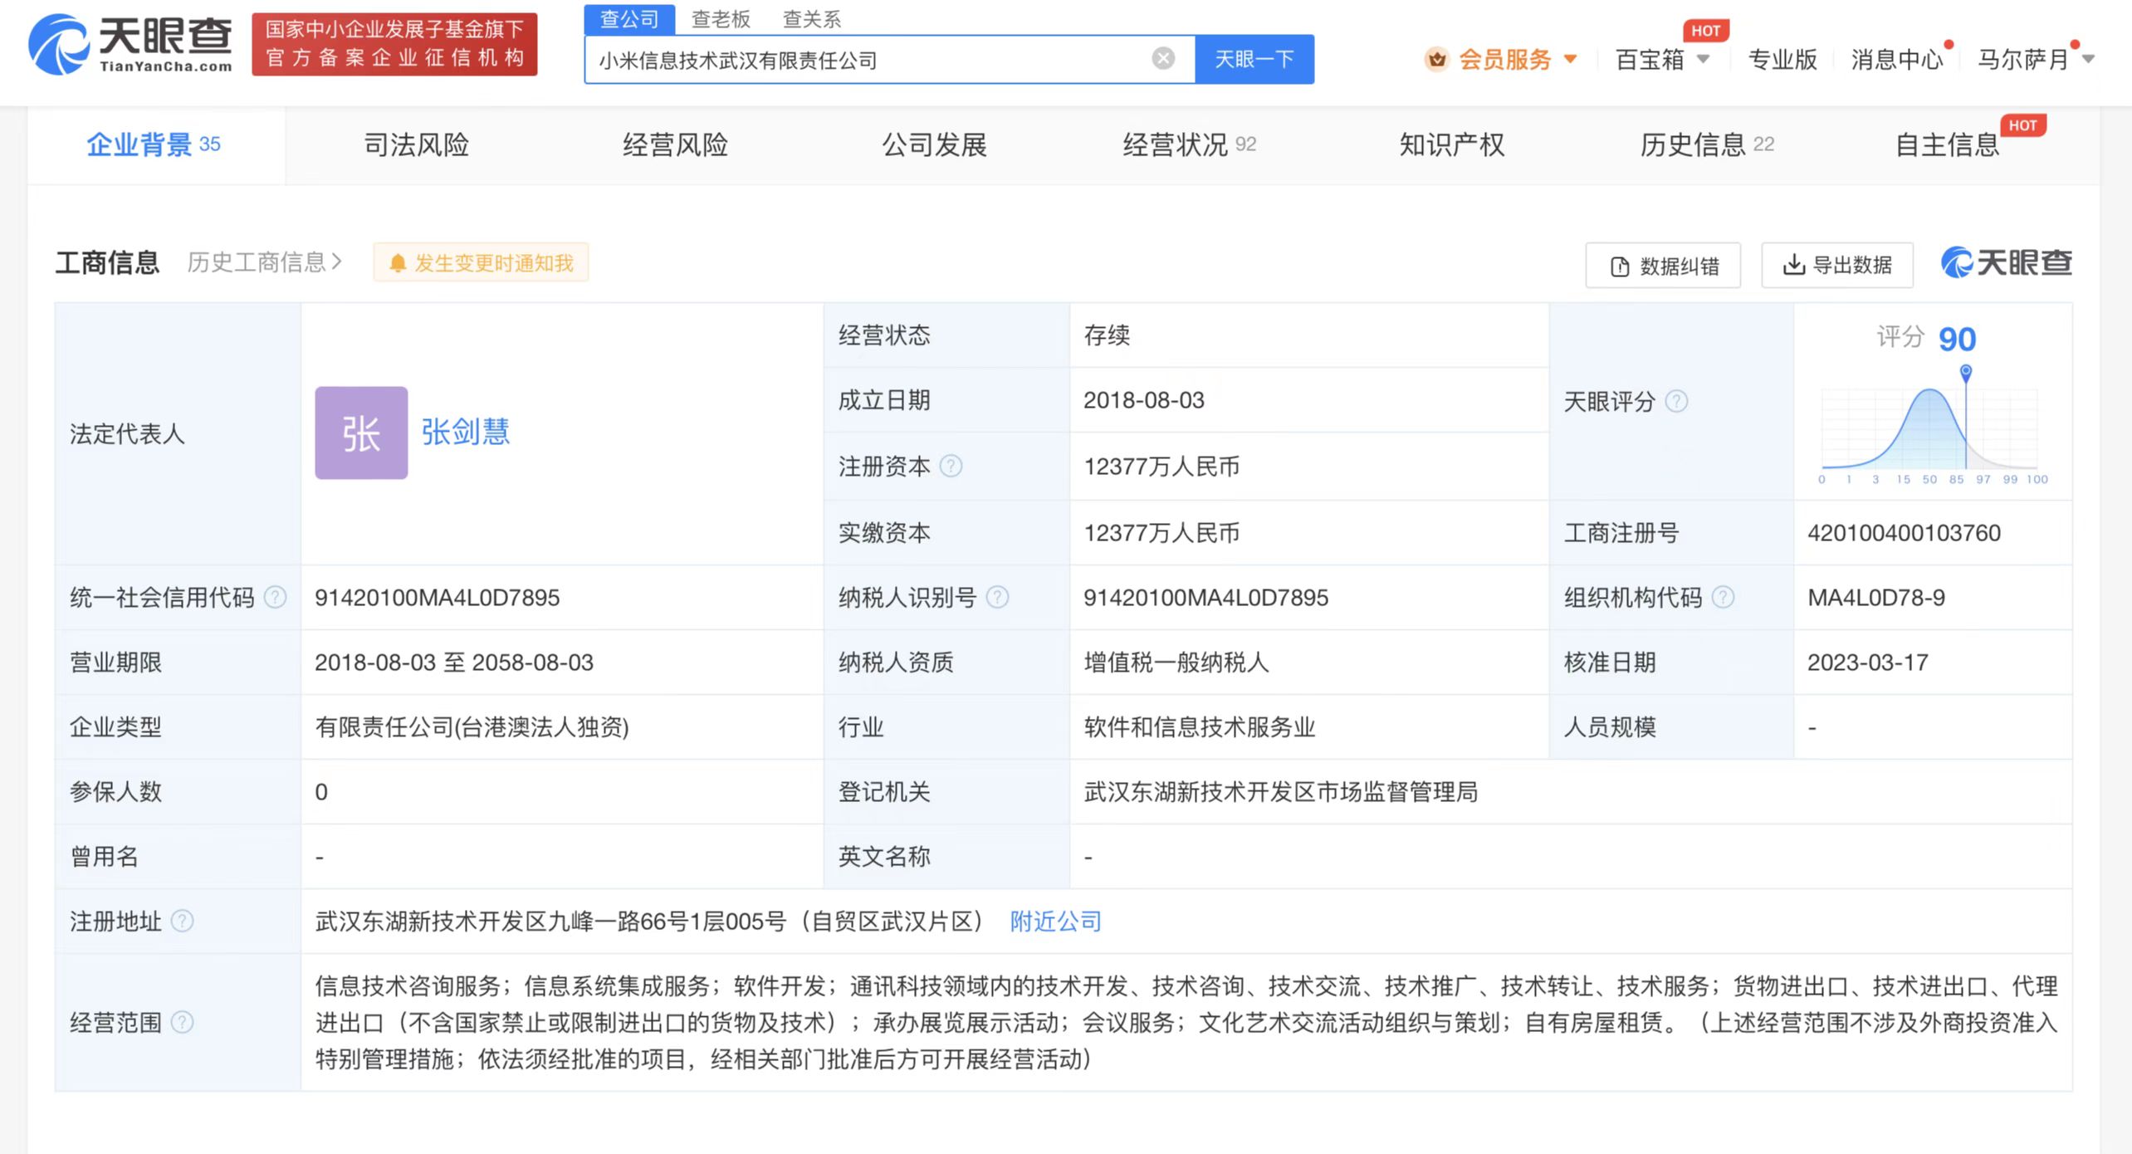Viewport: 2132px width, 1154px height.
Task: Click the value 增值税一般纳税人
Action: [1176, 662]
